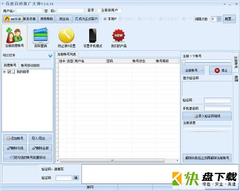Open the 防止被K设置 wrench icon
Viewport: 240px width, 191px height.
coord(66,38)
